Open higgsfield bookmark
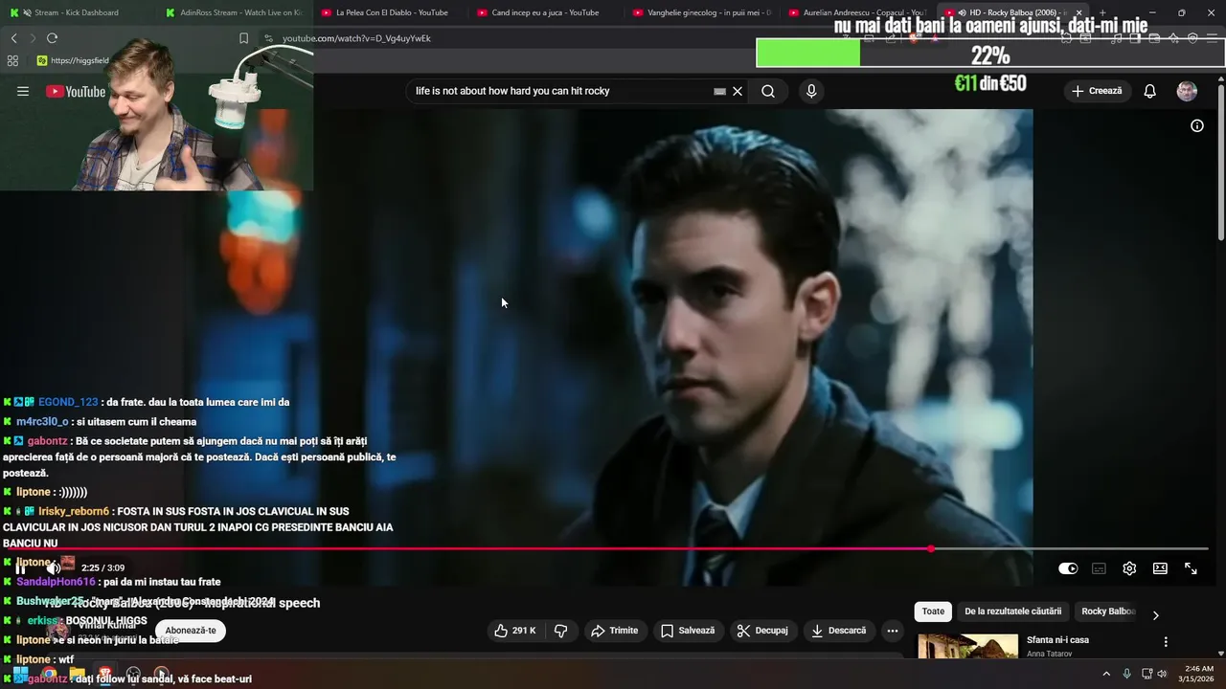The height and width of the screenshot is (689, 1226). click(x=74, y=60)
